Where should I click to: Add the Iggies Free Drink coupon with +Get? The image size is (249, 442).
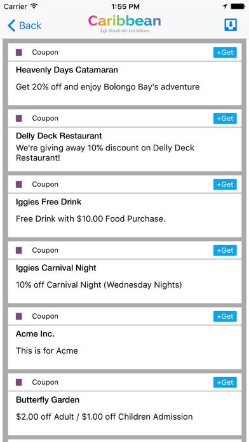pyautogui.click(x=225, y=184)
